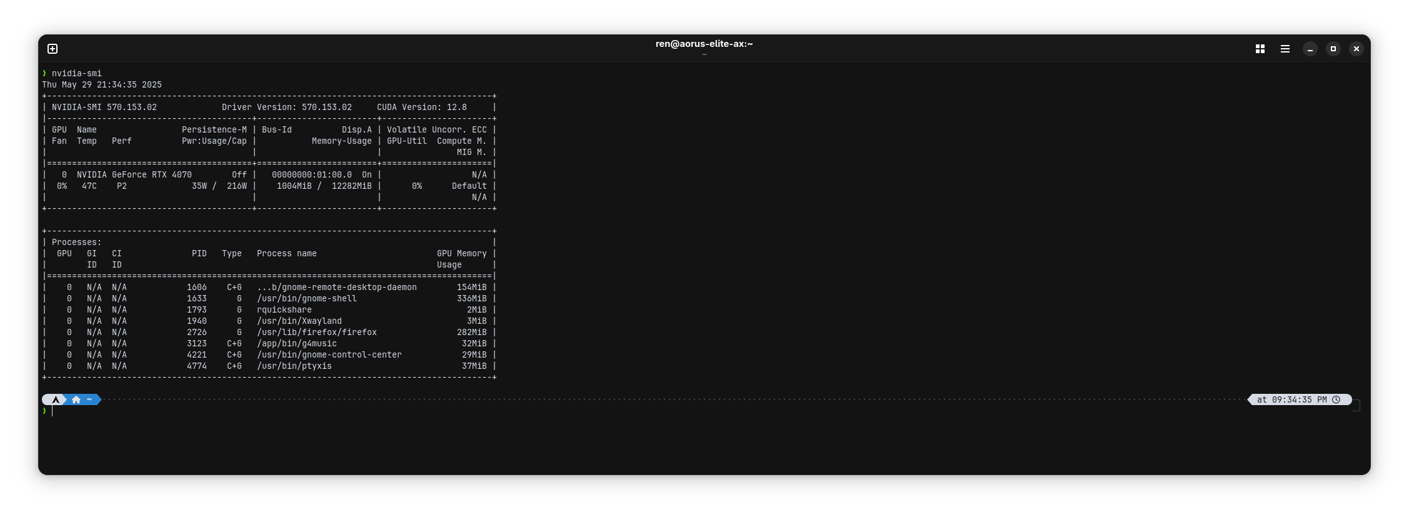Click the Driver Version: 570.153.02 text
The height and width of the screenshot is (517, 1409).
[287, 107]
